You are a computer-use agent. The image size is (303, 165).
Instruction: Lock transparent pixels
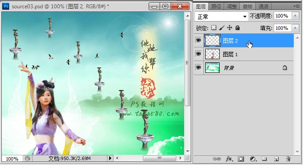pyautogui.click(x=214, y=28)
